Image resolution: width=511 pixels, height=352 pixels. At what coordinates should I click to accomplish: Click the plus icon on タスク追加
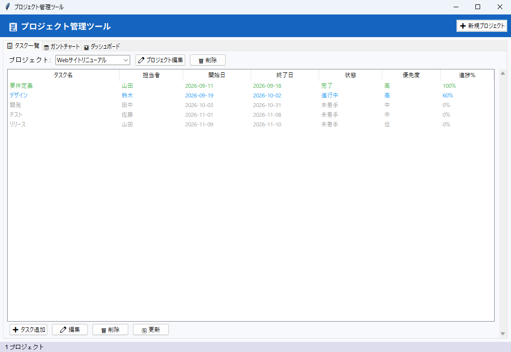[x=15, y=330]
